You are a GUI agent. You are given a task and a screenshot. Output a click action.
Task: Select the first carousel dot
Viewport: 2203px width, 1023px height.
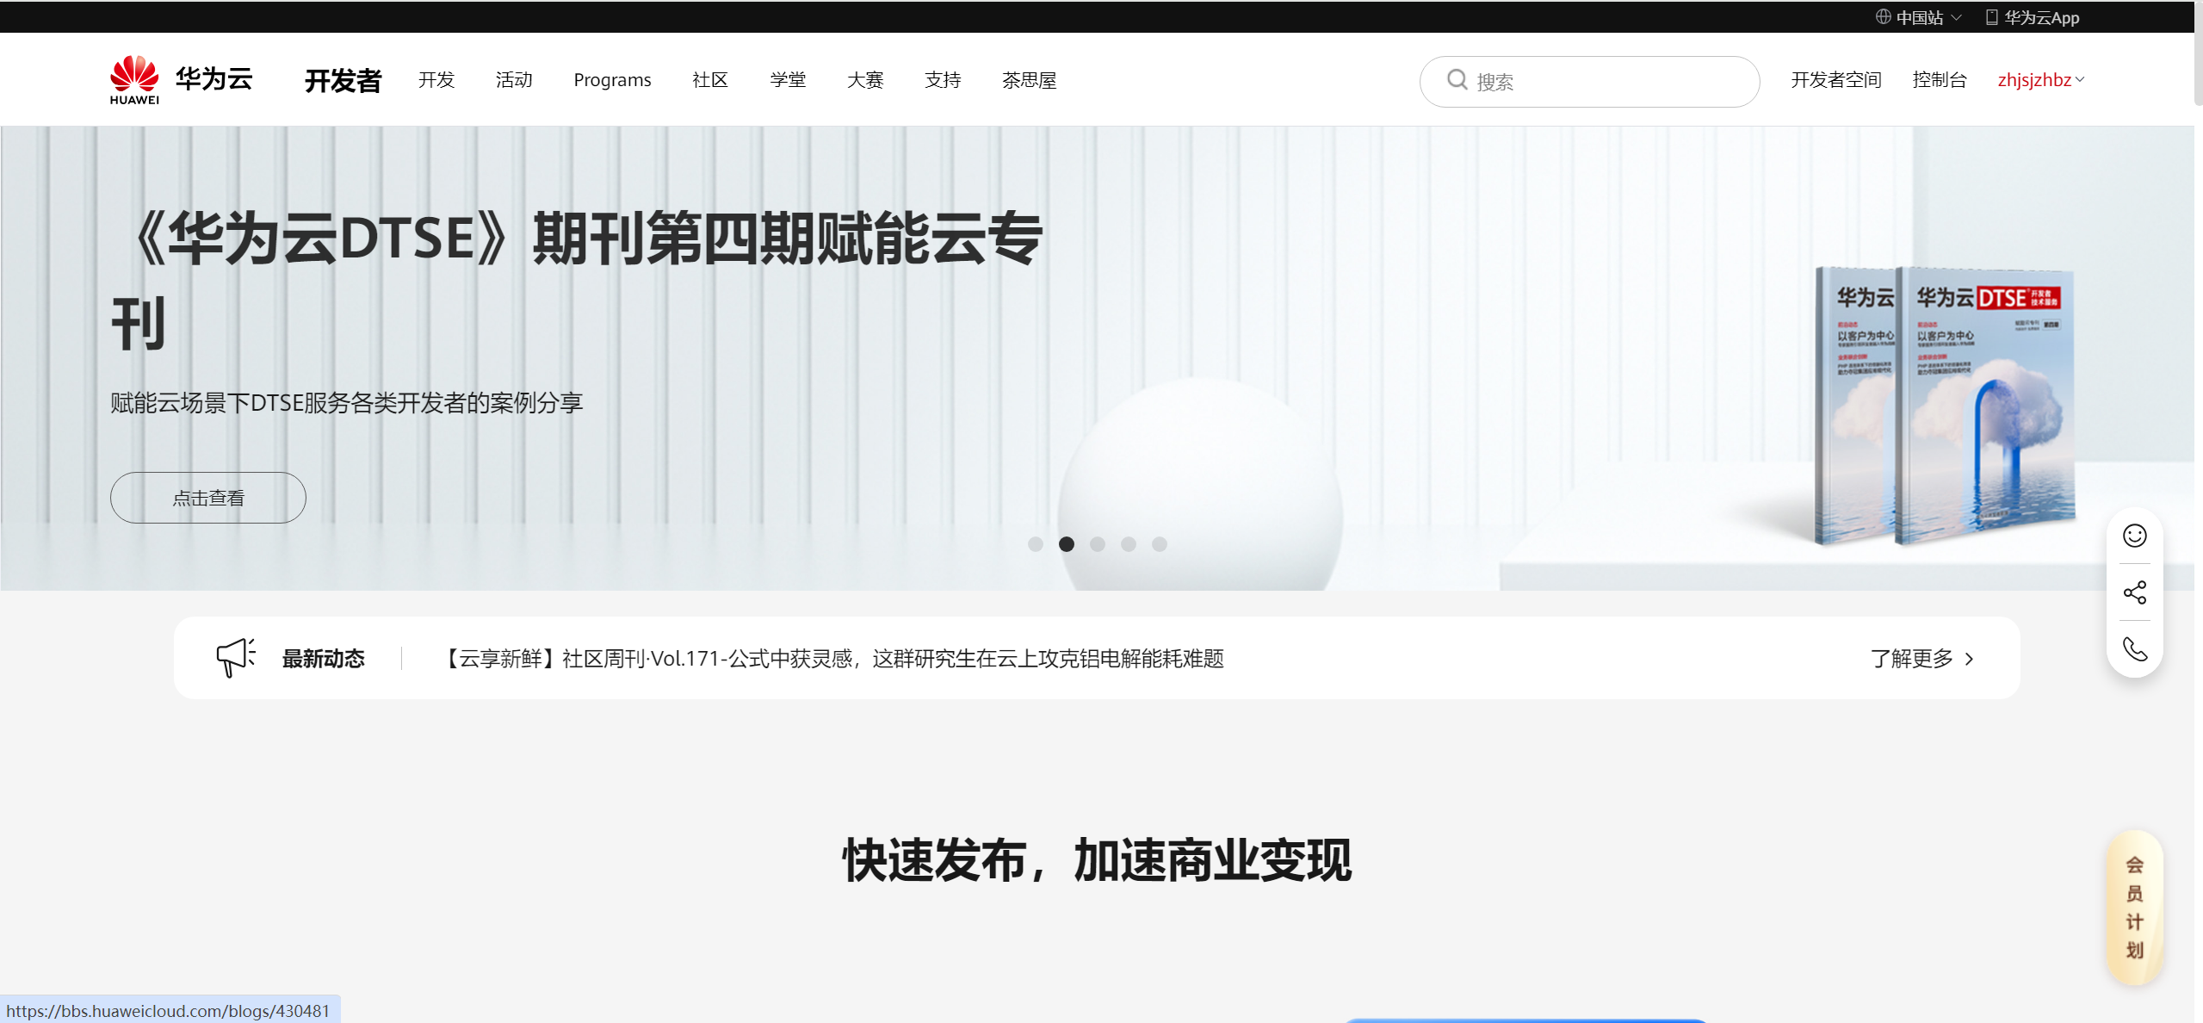[x=1036, y=544]
